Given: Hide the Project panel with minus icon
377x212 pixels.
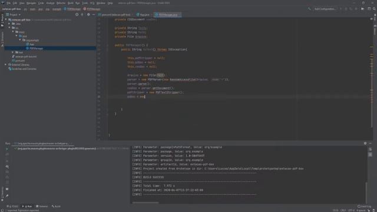Looking at the screenshot, I should [94, 15].
